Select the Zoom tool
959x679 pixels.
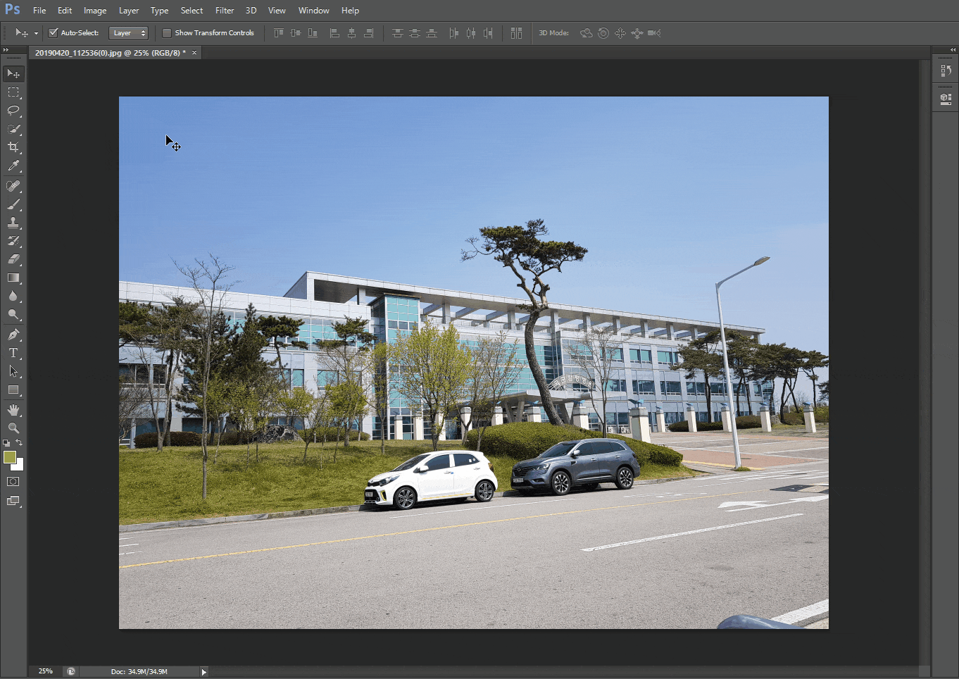(x=13, y=428)
